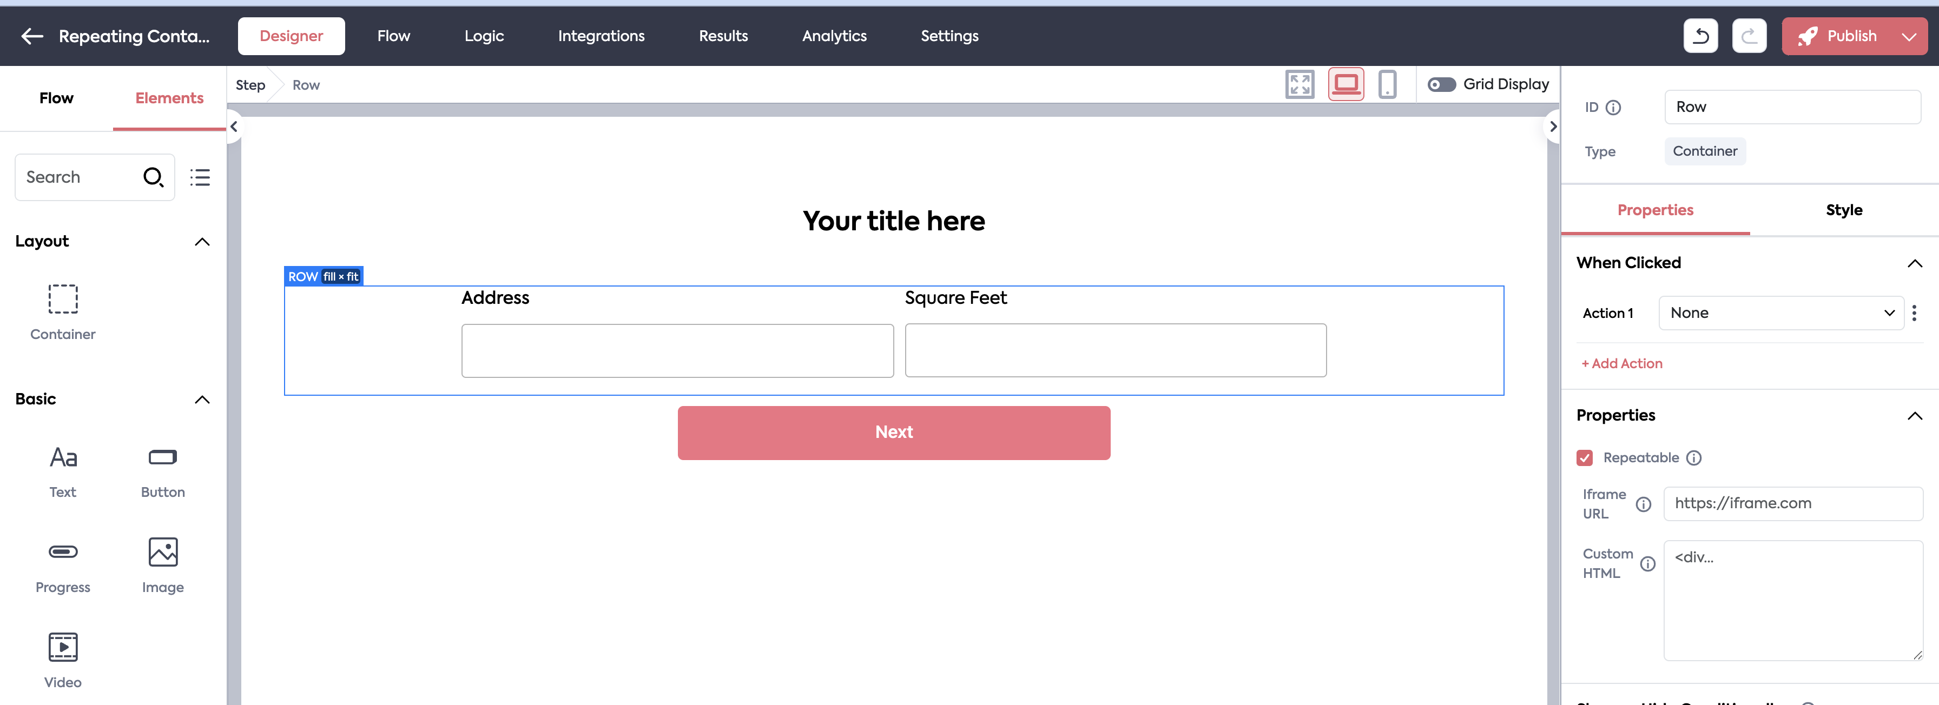Open the Action 1 None dropdown
This screenshot has width=1939, height=705.
point(1780,313)
